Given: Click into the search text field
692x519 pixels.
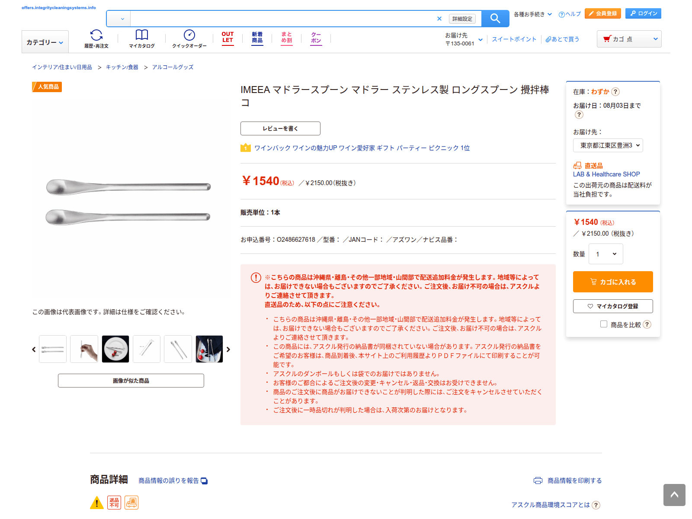Looking at the screenshot, I should click(x=283, y=19).
